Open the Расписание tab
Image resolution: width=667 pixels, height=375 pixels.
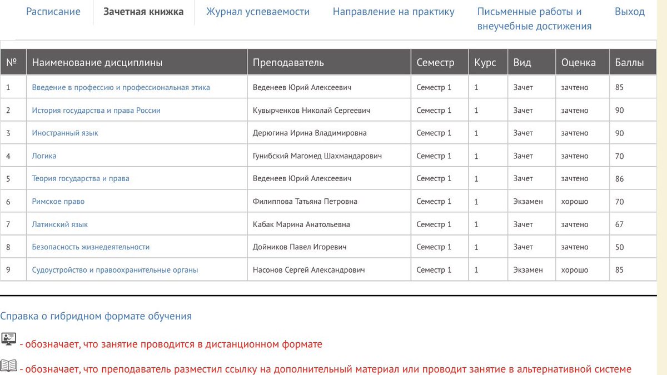[53, 12]
